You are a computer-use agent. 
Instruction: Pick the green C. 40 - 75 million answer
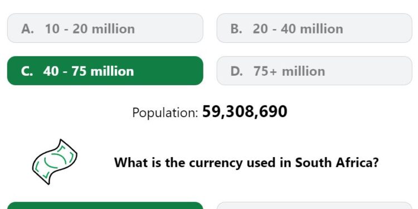[105, 71]
